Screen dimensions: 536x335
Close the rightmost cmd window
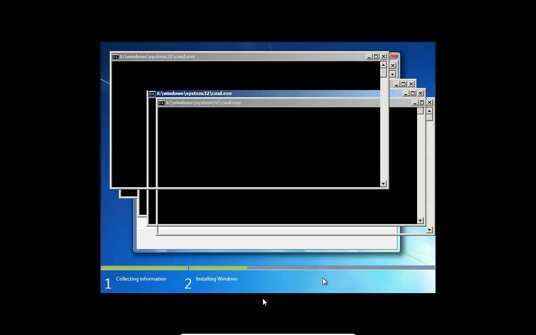430,103
